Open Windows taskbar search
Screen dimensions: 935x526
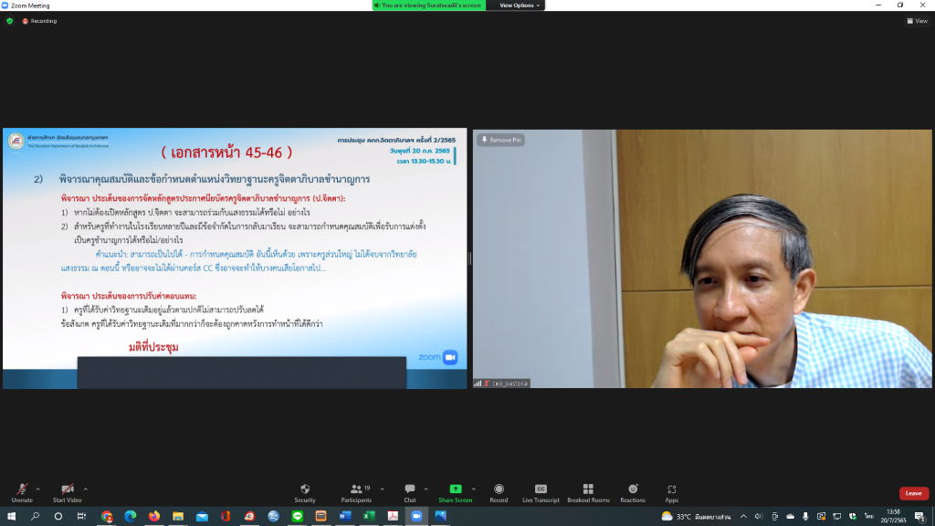(x=35, y=516)
